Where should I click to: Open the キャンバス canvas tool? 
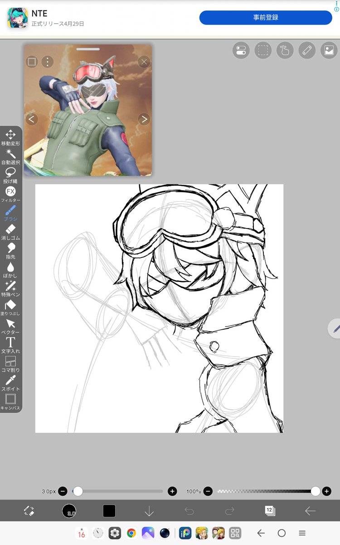click(10, 402)
